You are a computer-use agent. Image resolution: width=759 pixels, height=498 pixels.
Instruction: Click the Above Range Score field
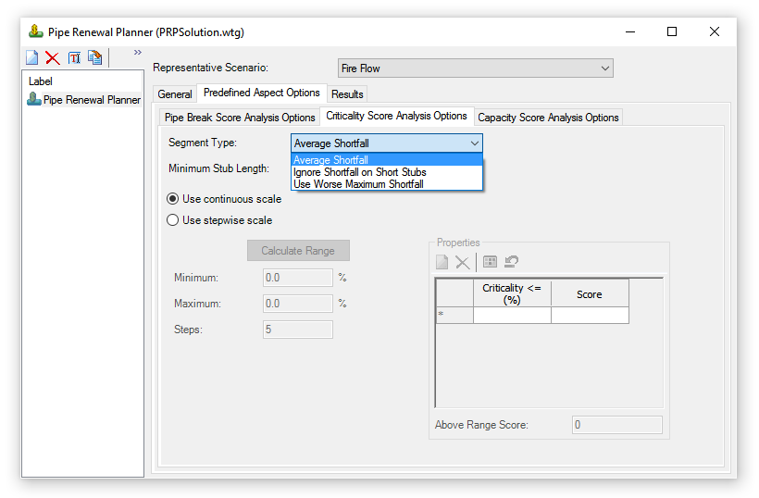click(x=616, y=425)
